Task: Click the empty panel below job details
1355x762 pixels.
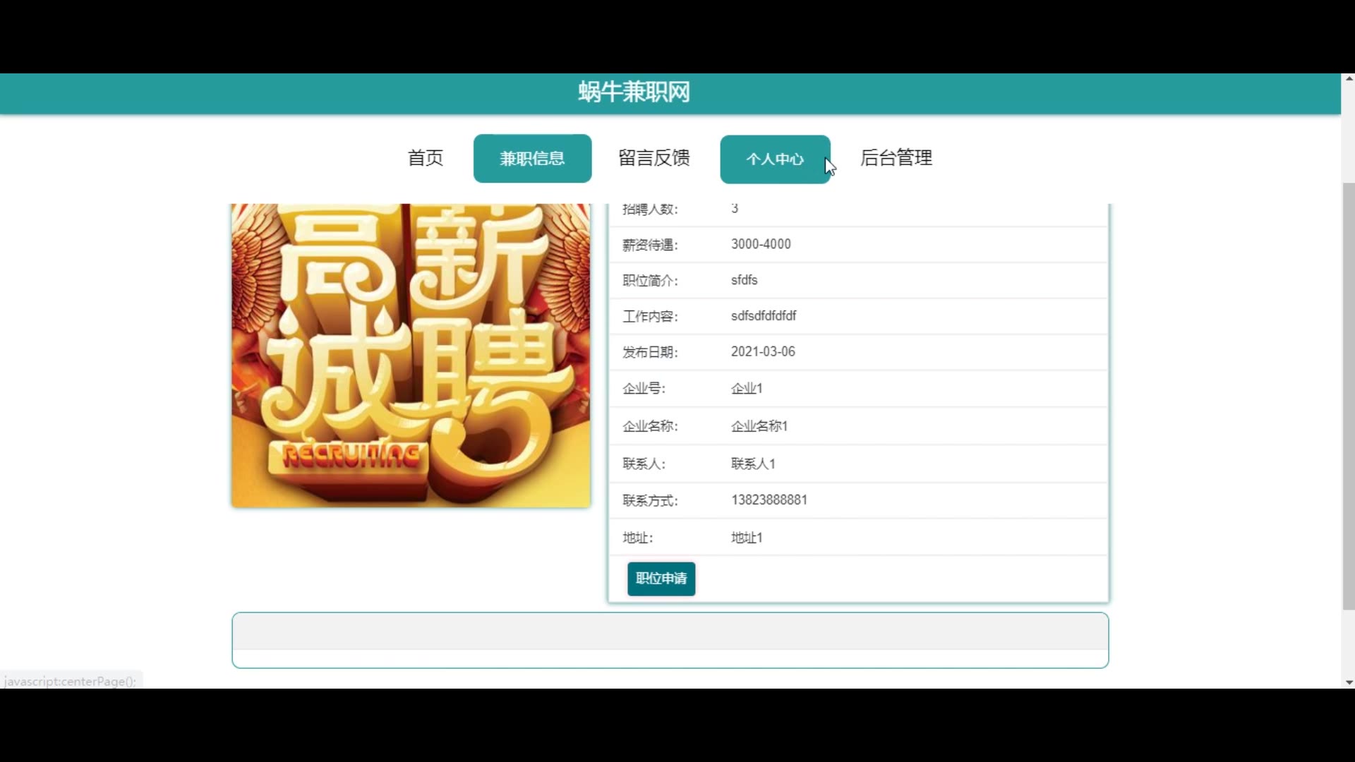Action: click(x=670, y=640)
